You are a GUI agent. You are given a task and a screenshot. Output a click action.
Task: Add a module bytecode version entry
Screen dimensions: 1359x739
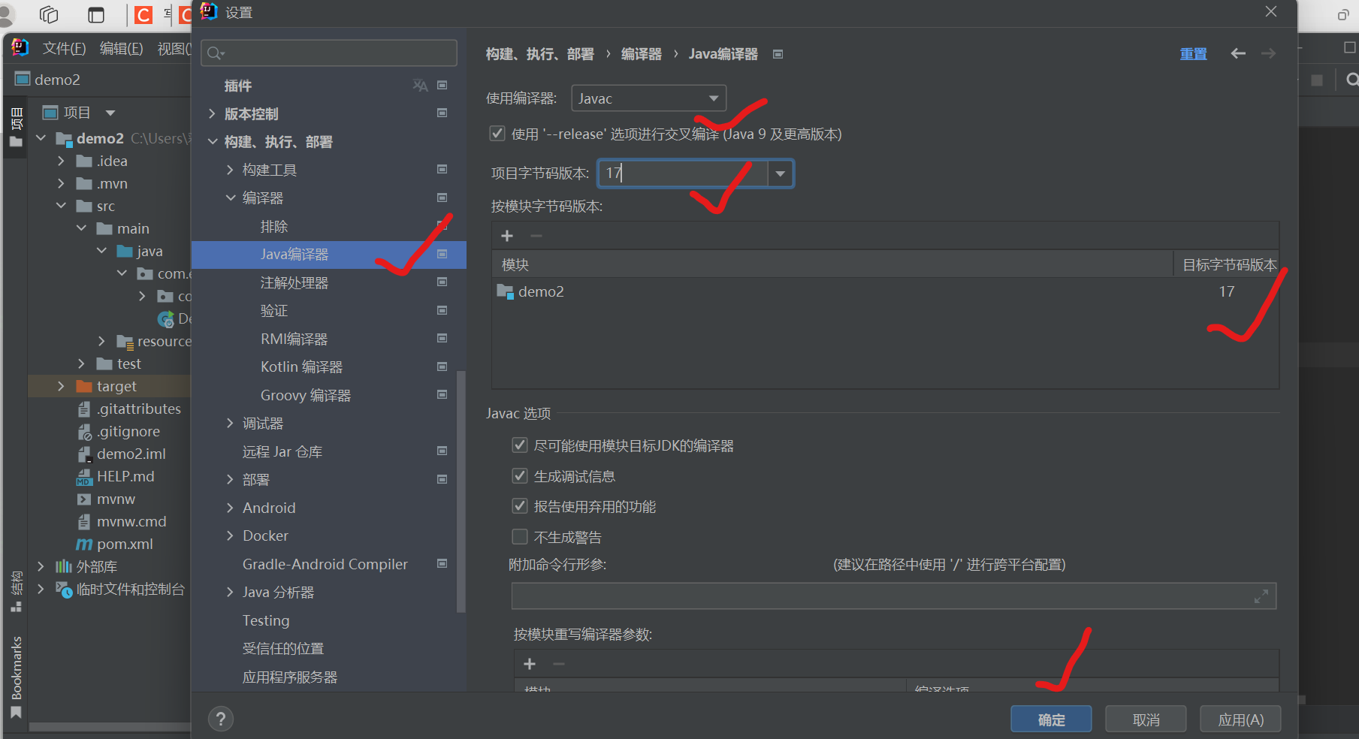point(507,235)
